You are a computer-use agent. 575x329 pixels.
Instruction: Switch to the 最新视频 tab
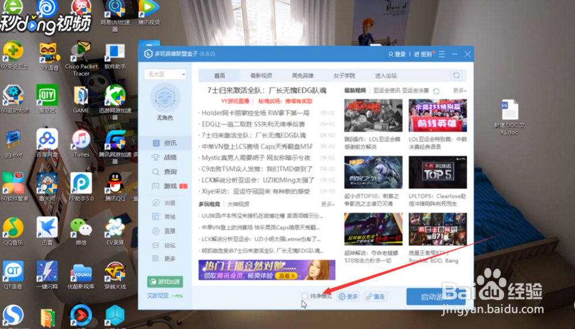pos(261,75)
